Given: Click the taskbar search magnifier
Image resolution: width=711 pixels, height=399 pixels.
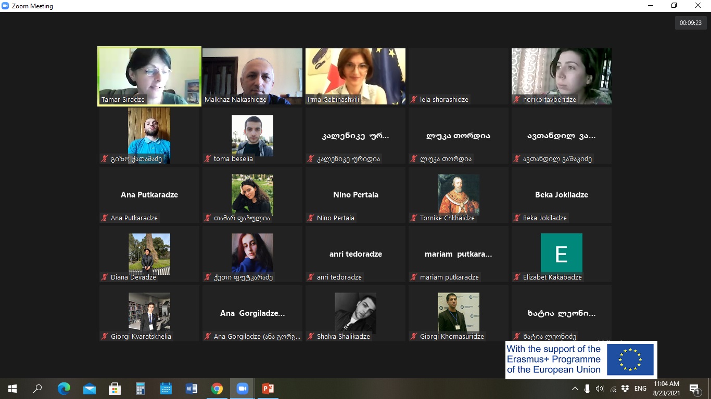Looking at the screenshot, I should [x=38, y=389].
